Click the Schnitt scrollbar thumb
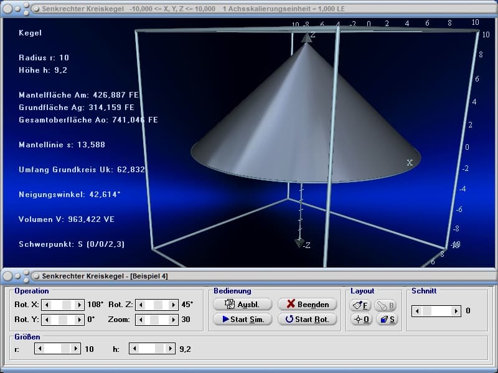This screenshot has width=498, height=373. tap(427, 311)
